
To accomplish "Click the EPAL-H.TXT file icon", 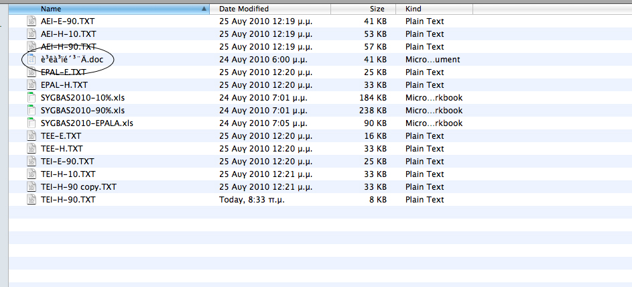I will point(31,85).
